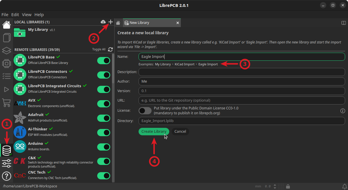Click the Author input field
This screenshot has height=190, width=348.
(x=242, y=81)
